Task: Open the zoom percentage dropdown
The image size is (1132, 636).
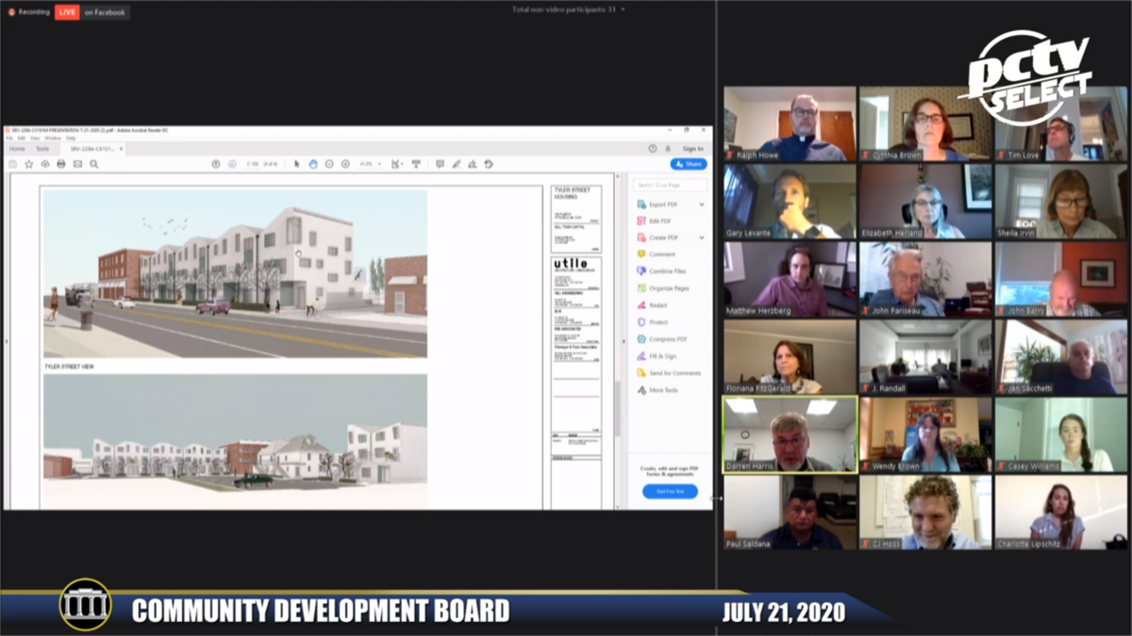Action: [379, 164]
